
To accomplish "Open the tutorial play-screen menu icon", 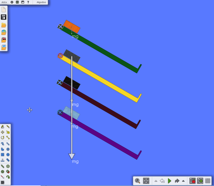I will tap(17, 2).
